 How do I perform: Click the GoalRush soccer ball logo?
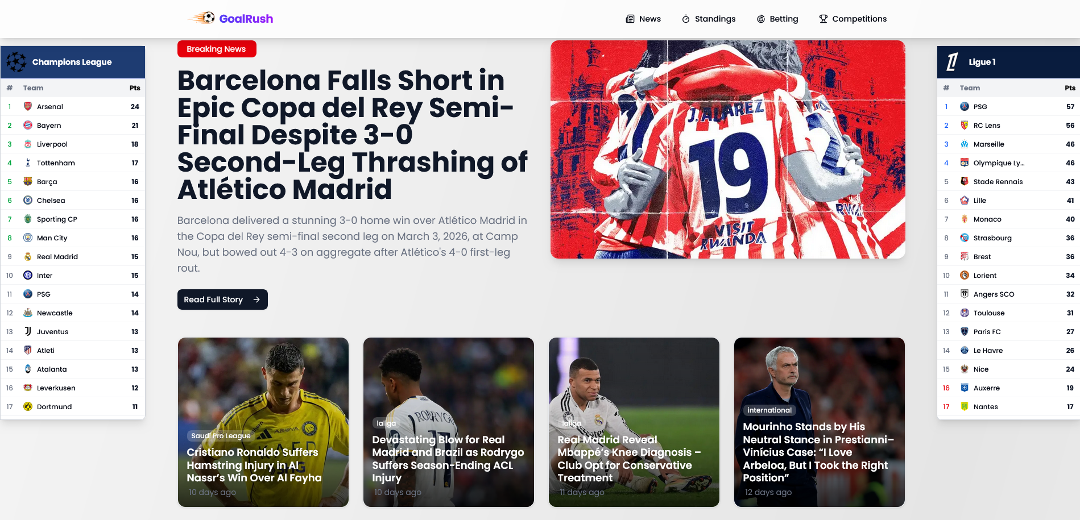click(202, 18)
